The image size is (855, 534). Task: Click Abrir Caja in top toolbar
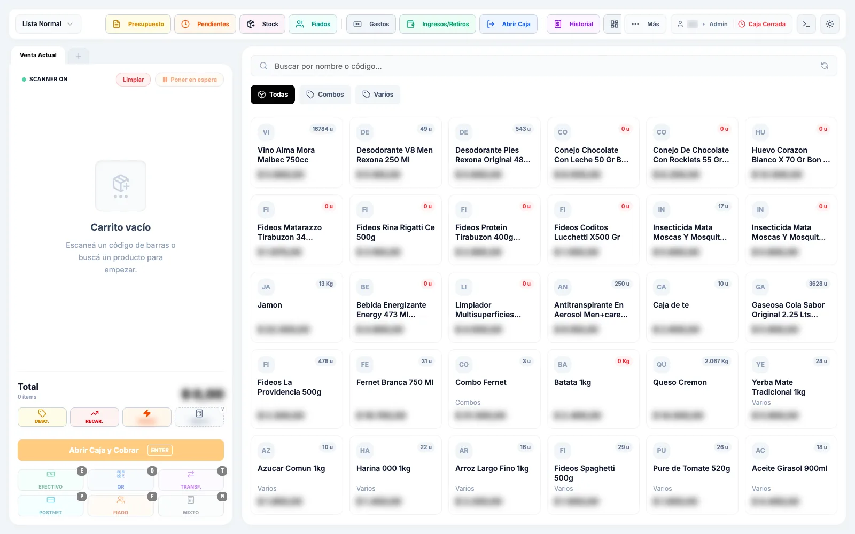(508, 24)
